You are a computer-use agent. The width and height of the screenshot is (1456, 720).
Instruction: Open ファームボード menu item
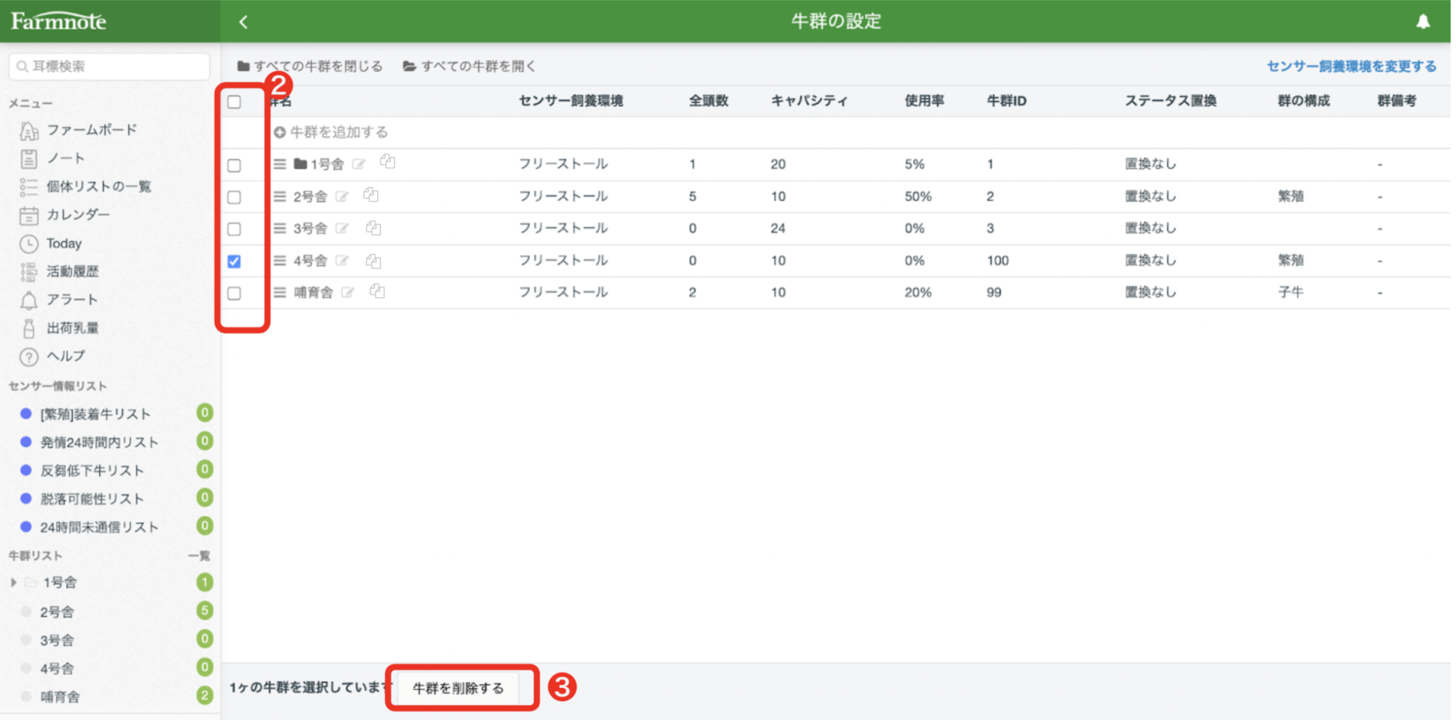[x=91, y=130]
